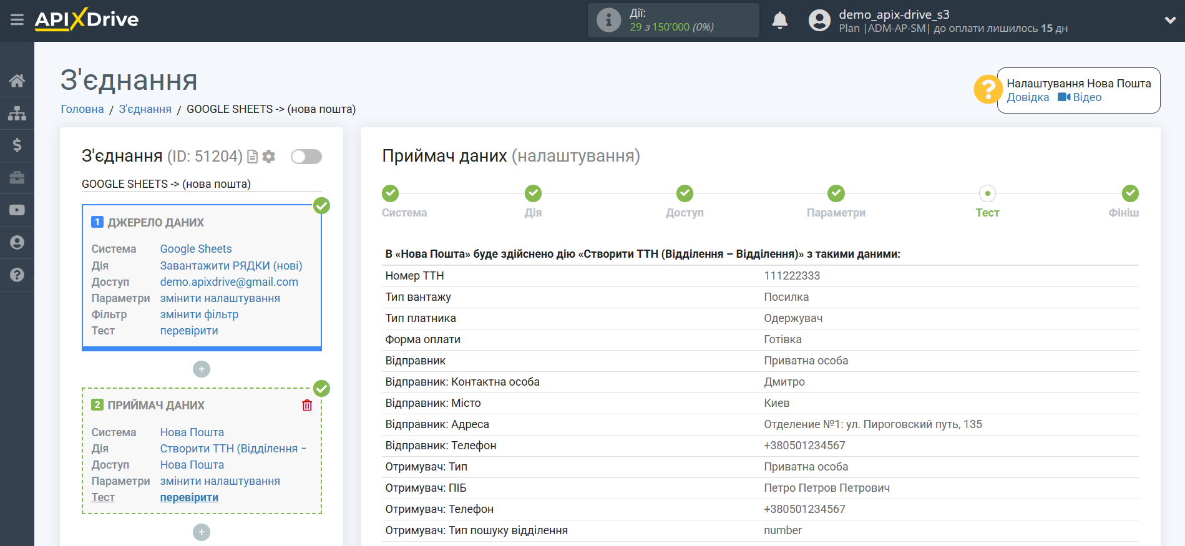Image resolution: width=1185 pixels, height=546 pixels.
Task: Click the Дмитро value
Action: pos(784,382)
